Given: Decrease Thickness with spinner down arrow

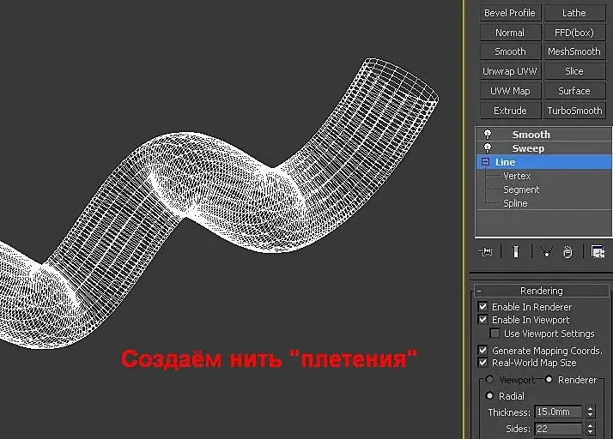Looking at the screenshot, I should [591, 415].
